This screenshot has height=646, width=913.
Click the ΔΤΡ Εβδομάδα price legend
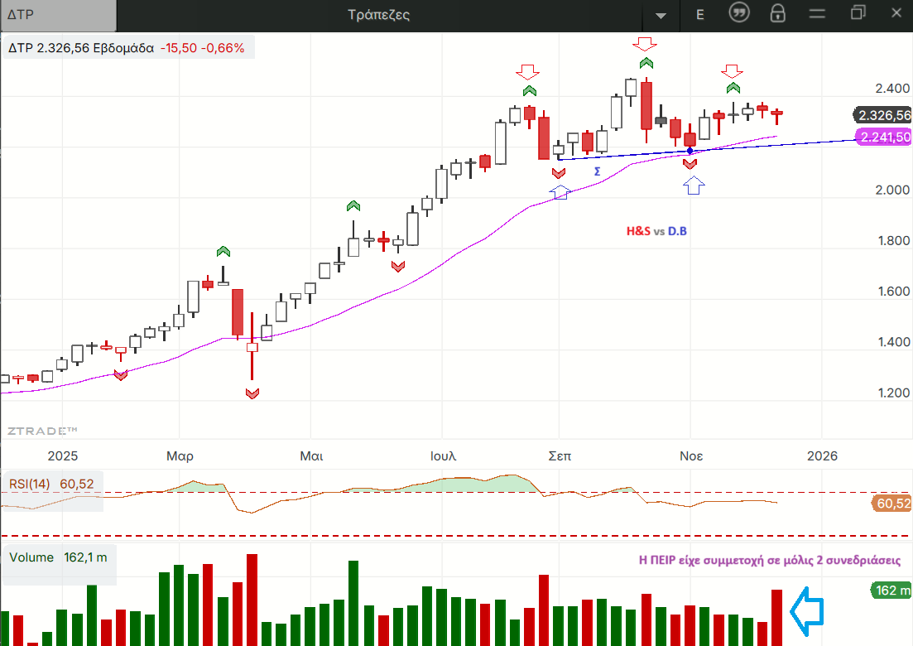(x=127, y=48)
